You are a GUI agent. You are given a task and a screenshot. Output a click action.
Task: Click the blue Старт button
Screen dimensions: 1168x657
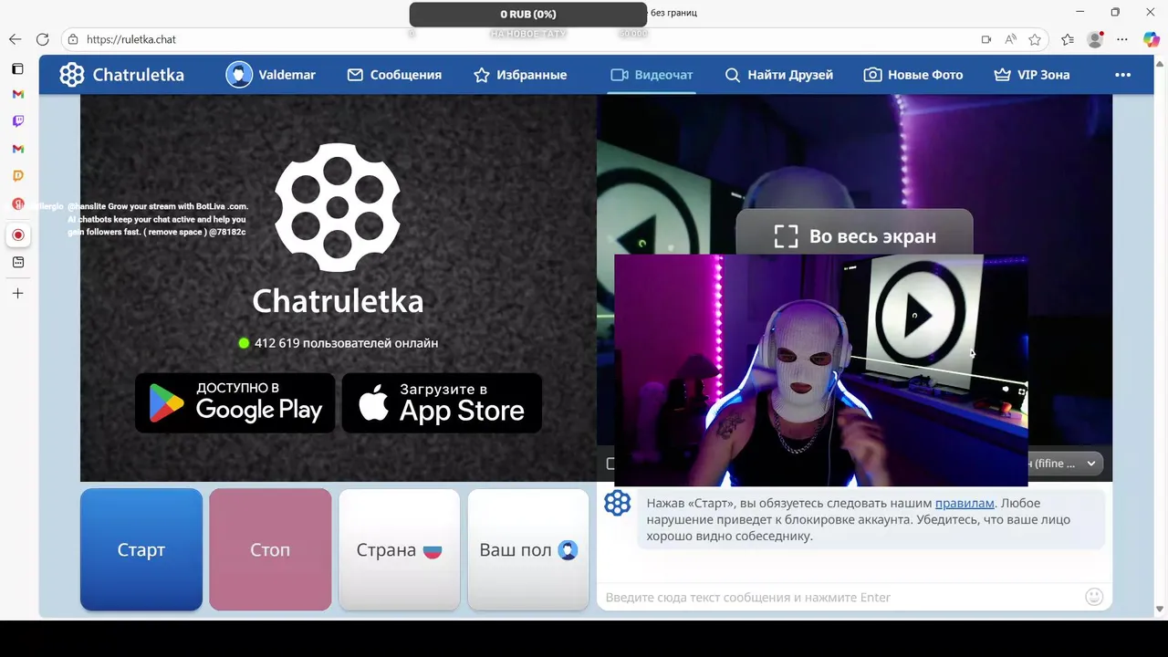click(141, 549)
